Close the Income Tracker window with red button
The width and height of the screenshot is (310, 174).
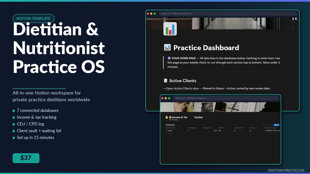coord(162,98)
